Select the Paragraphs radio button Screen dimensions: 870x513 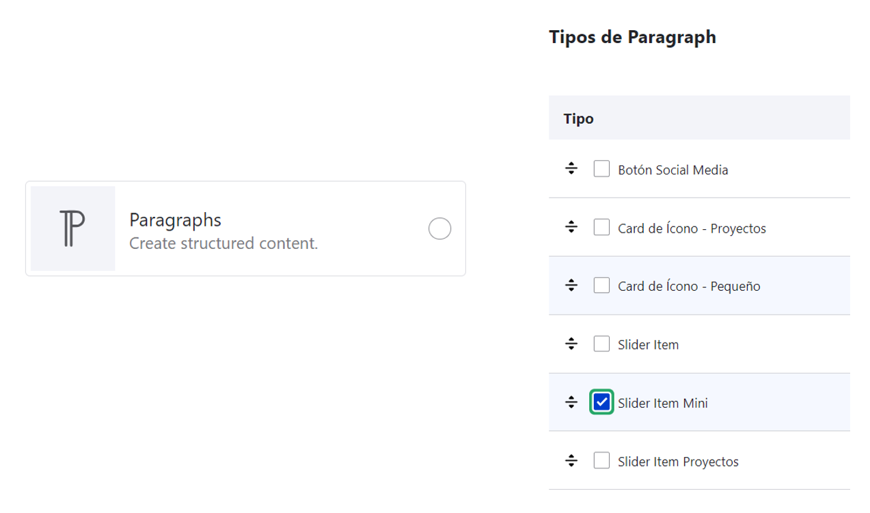tap(439, 228)
